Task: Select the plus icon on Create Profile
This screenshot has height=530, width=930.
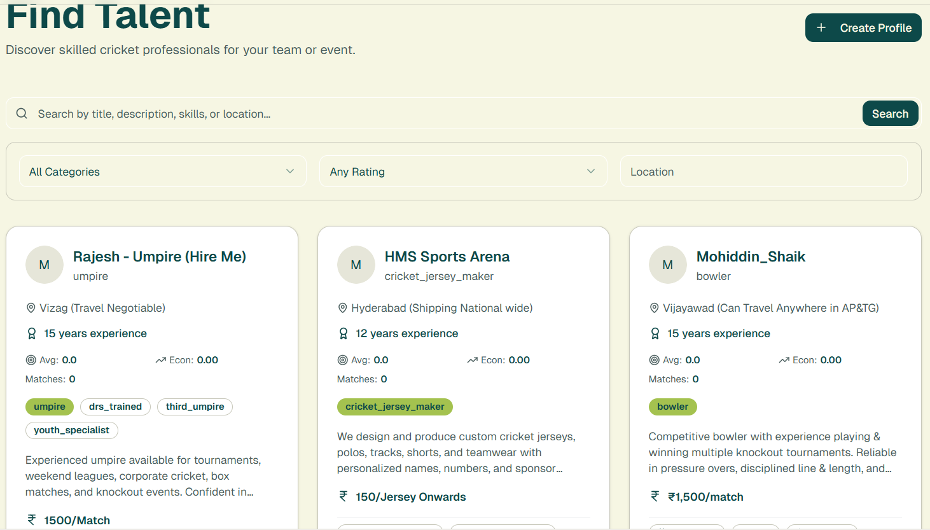Action: (821, 27)
